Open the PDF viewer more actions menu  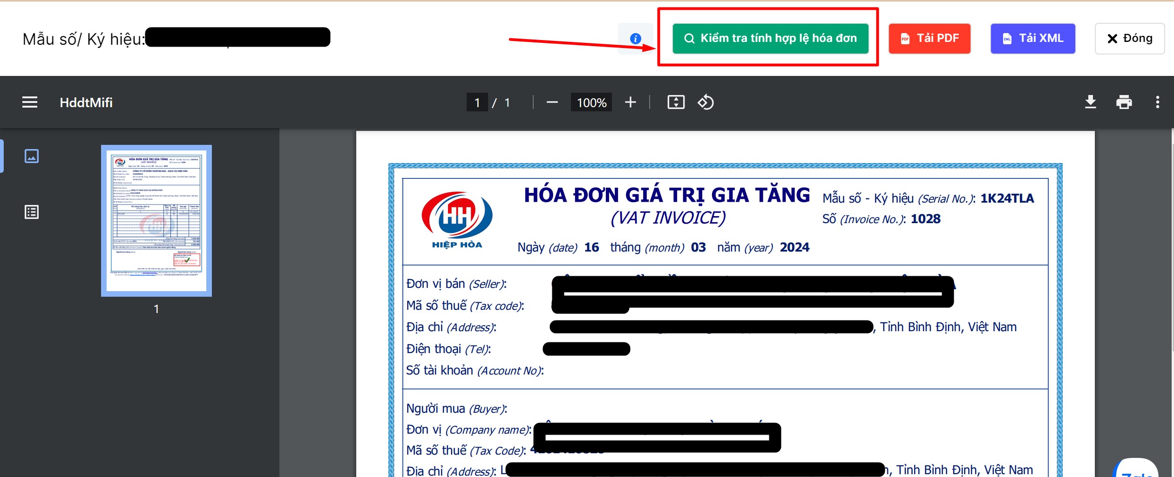1158,102
